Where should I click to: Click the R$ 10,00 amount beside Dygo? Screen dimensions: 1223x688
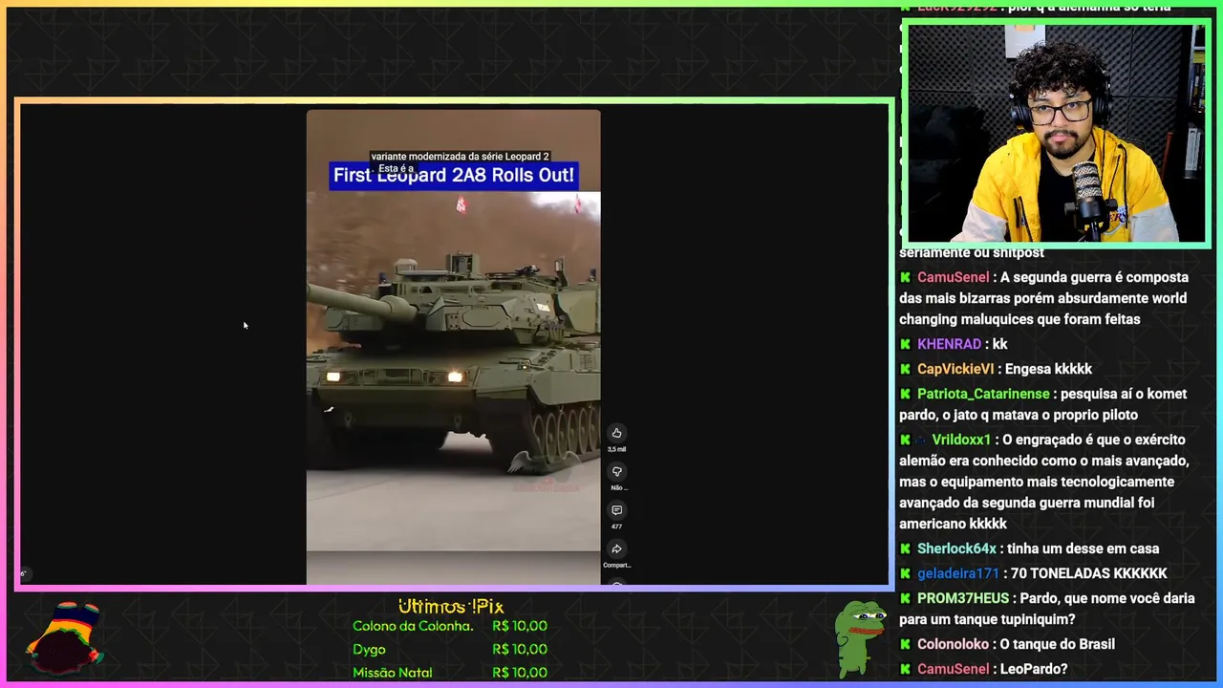point(520,649)
